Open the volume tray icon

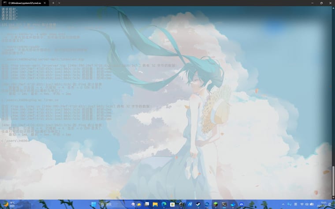307,204
